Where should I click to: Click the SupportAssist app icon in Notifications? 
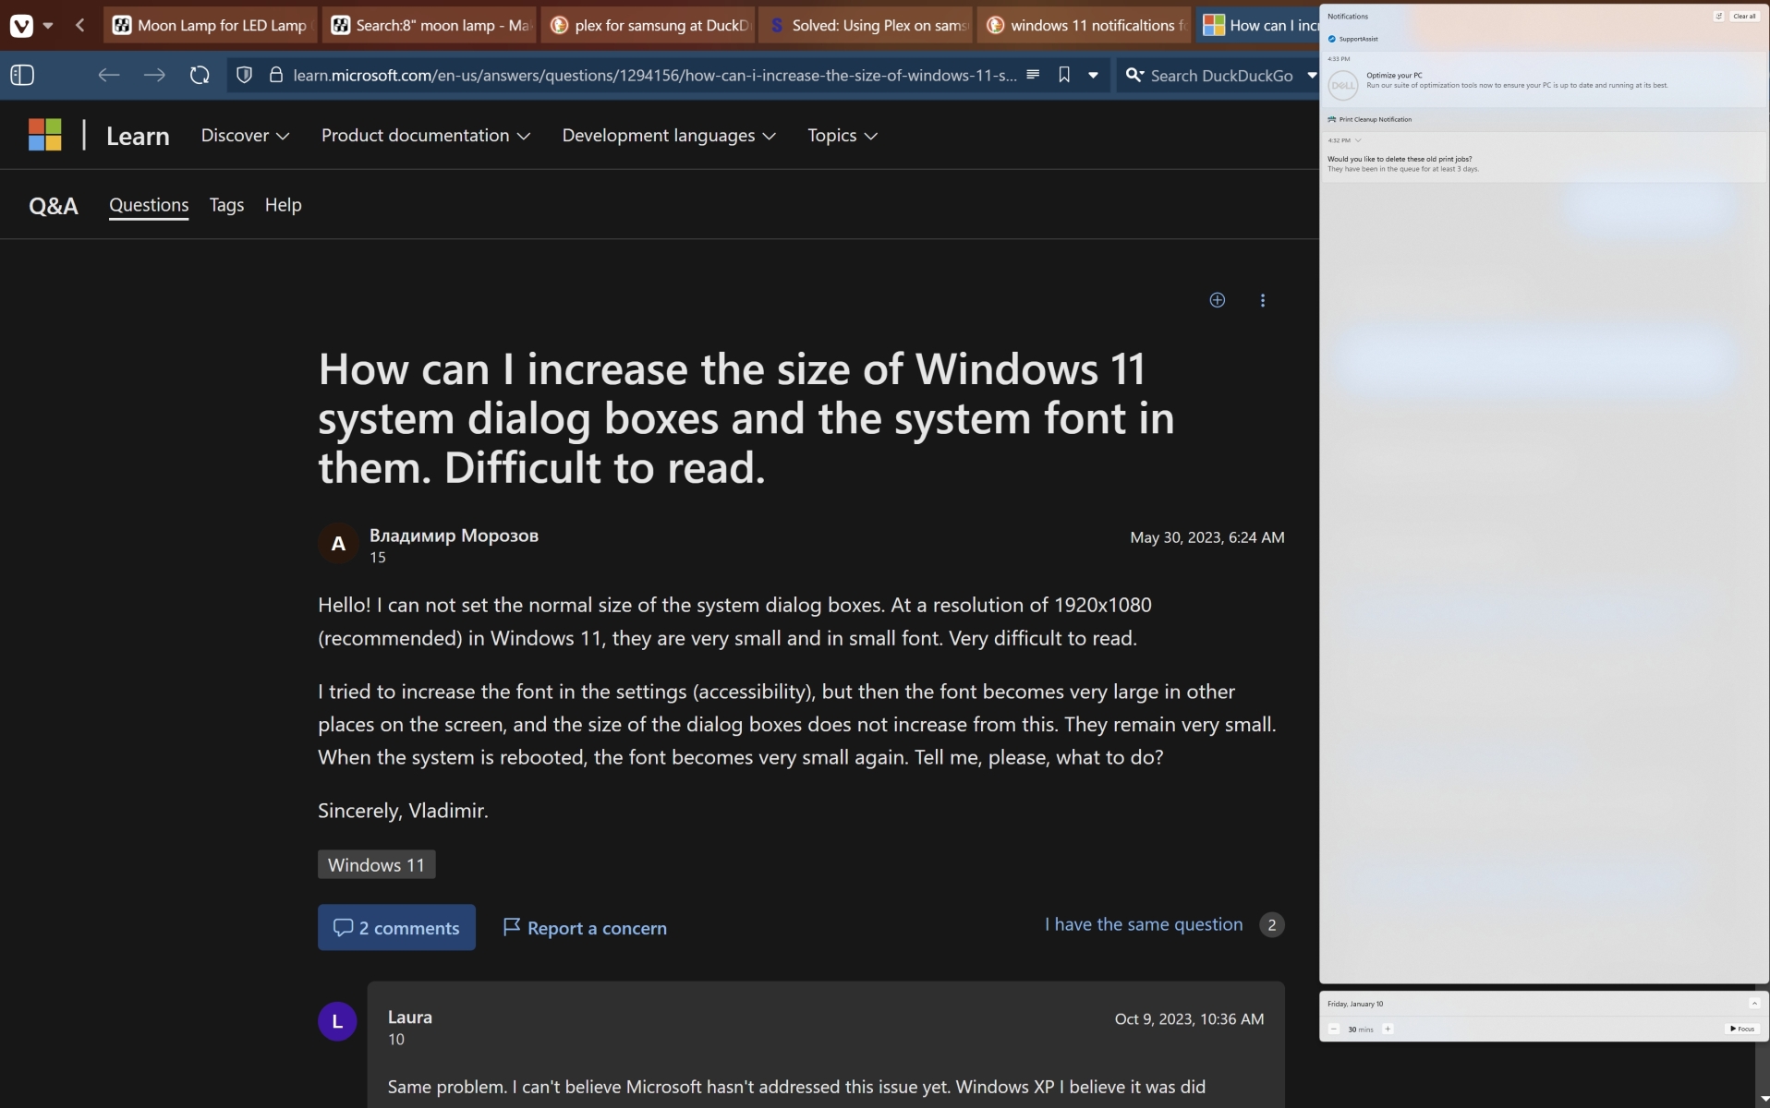(1331, 39)
